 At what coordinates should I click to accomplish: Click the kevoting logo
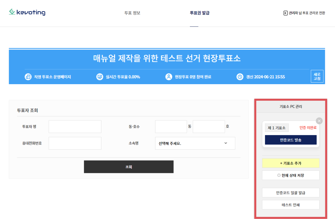[x=27, y=12]
